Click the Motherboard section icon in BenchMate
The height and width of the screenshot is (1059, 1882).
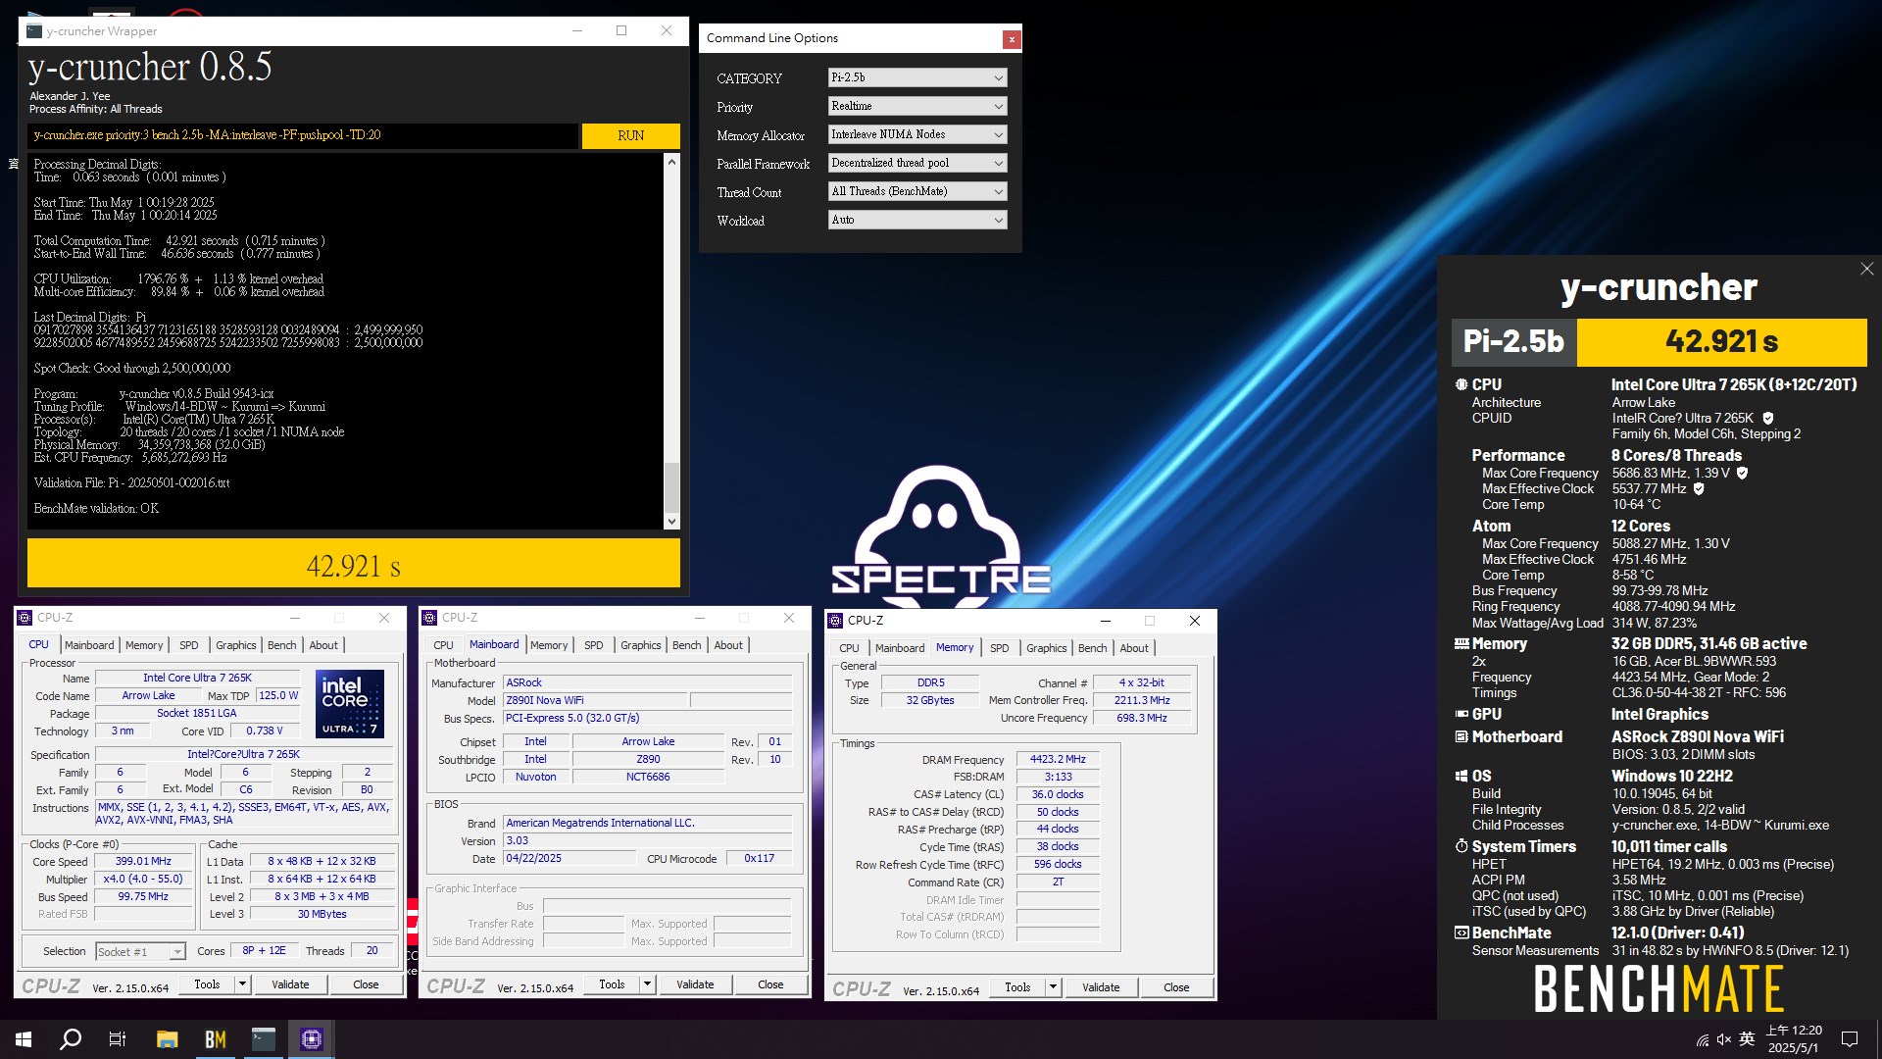pos(1461,737)
